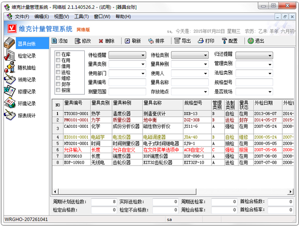Open 器具台账 sidebar icon
Viewport: 299px width, 226px height.
[9, 43]
